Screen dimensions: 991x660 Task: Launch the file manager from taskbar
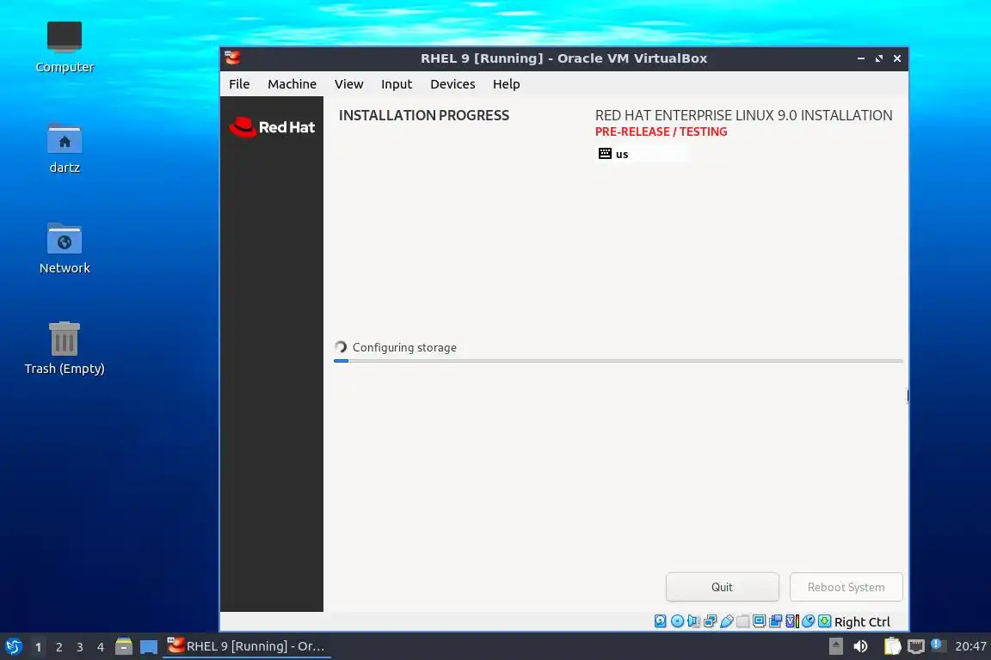(124, 646)
